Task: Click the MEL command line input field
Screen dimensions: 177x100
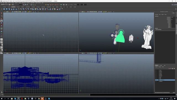Action: [47, 95]
